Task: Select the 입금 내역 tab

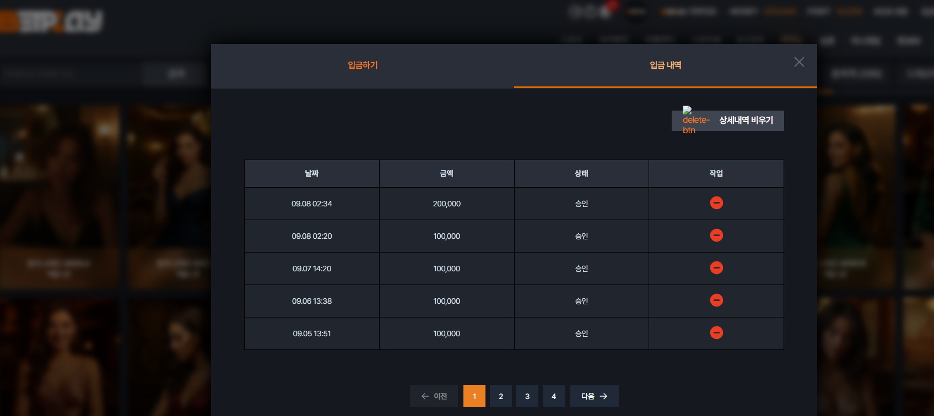Action: 666,65
